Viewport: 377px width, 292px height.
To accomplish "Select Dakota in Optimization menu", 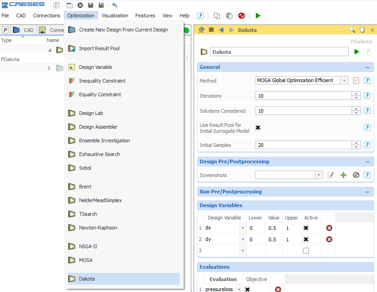I will point(123,279).
